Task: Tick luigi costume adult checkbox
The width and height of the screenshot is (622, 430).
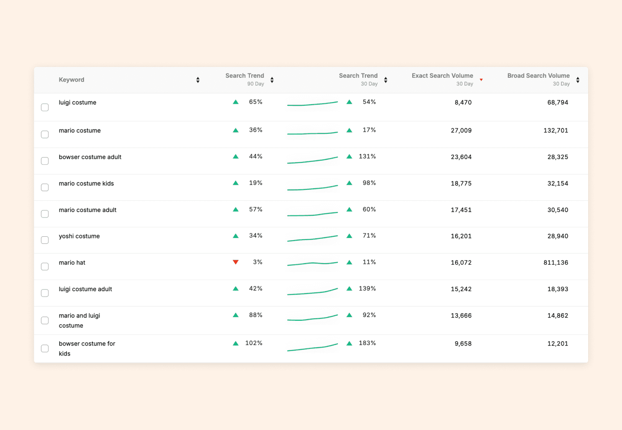Action: point(45,293)
